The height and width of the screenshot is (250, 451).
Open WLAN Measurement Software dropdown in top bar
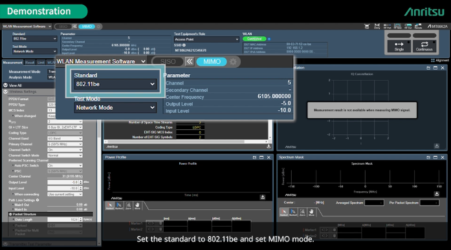click(27, 26)
